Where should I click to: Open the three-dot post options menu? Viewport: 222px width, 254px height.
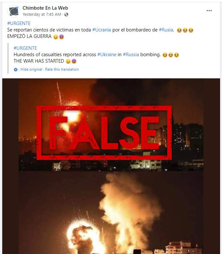point(209,11)
